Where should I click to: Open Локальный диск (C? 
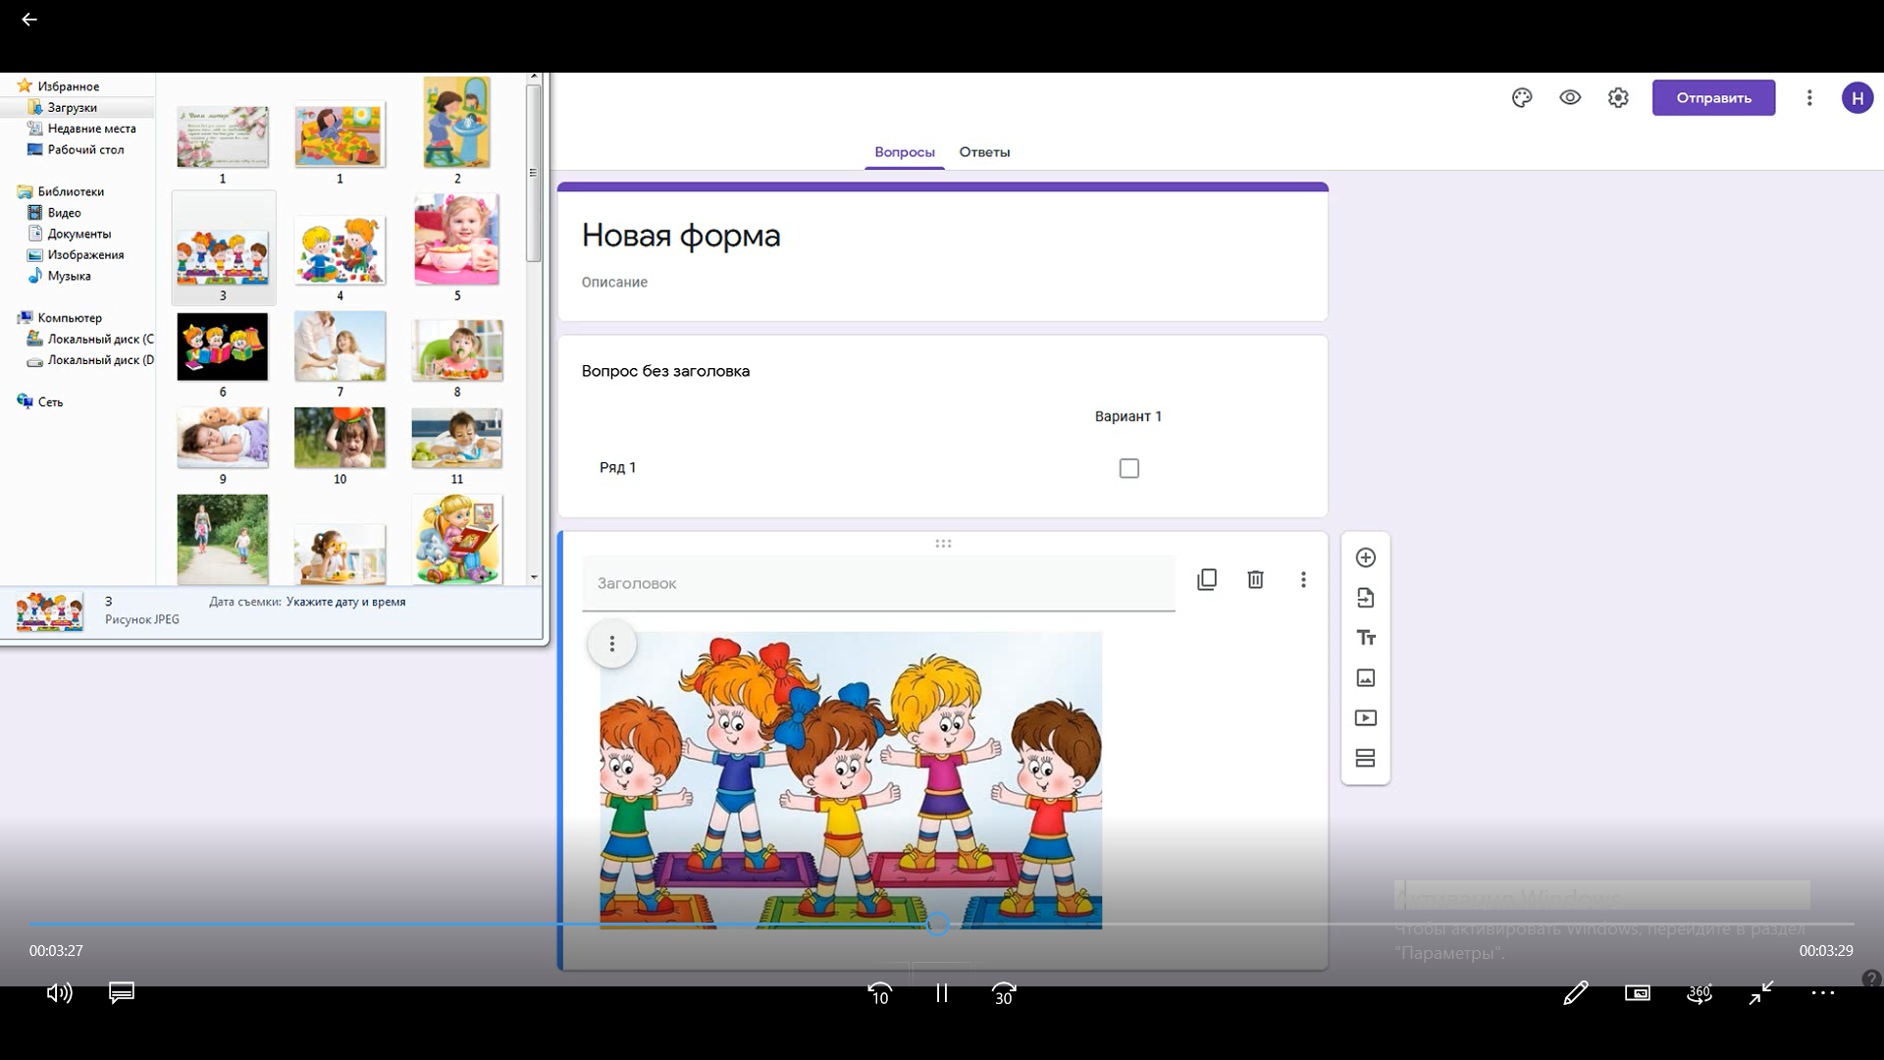[x=100, y=340]
